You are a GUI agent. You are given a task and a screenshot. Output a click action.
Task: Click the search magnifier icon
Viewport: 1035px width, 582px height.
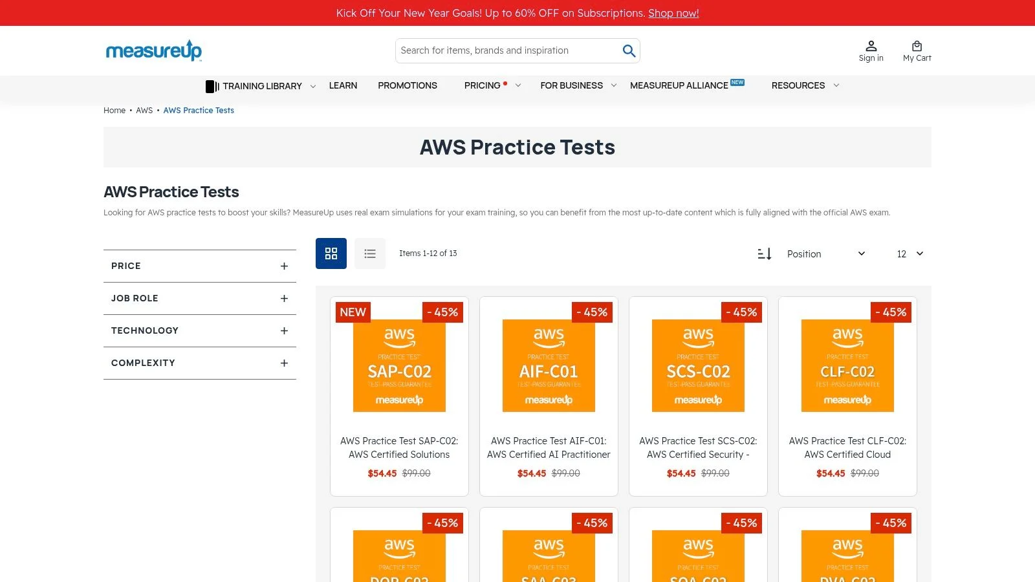tap(629, 50)
